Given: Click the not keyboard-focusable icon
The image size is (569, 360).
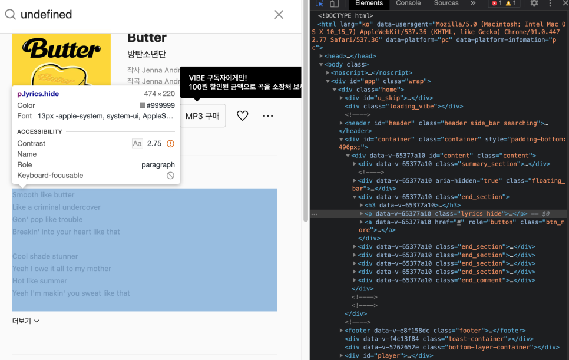Looking at the screenshot, I should tap(170, 176).
